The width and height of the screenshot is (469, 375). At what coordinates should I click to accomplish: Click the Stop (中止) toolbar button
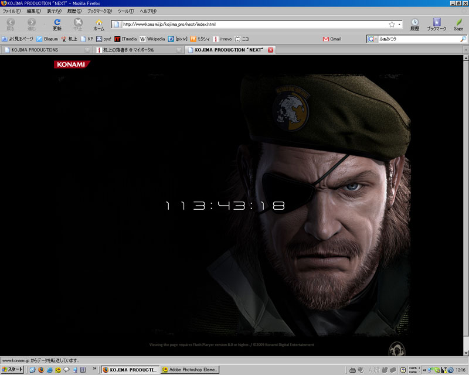click(x=78, y=25)
